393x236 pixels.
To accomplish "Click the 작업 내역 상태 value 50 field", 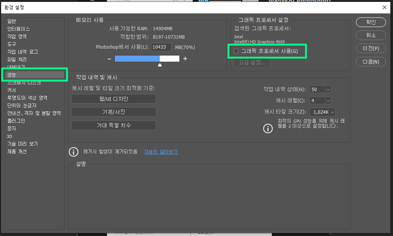I will pos(318,90).
